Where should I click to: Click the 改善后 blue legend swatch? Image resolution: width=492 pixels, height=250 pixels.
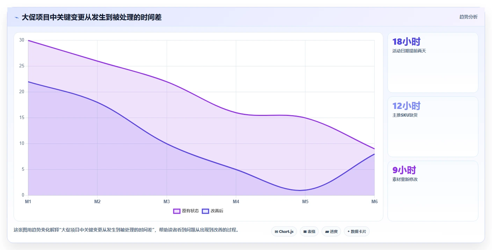pos(205,211)
